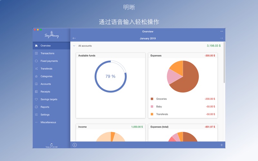This screenshot has height=161, width=258.
Task: Click the Baby legend label
Action: 159,107
